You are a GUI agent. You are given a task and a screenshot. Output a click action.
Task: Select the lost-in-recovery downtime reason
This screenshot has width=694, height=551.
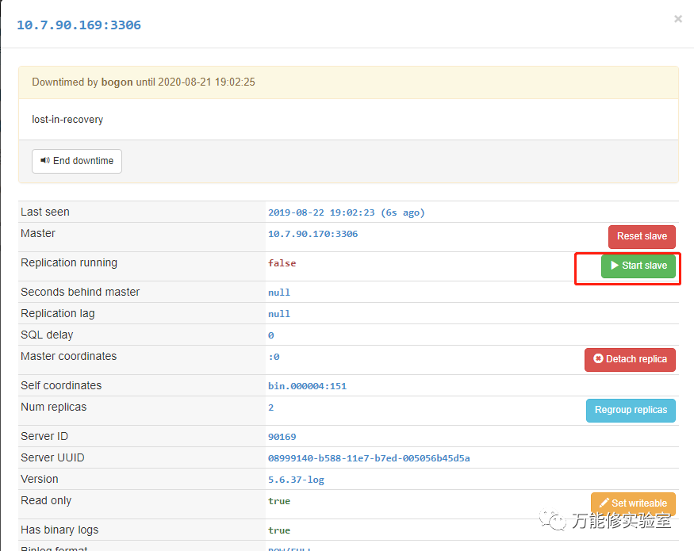click(x=67, y=120)
